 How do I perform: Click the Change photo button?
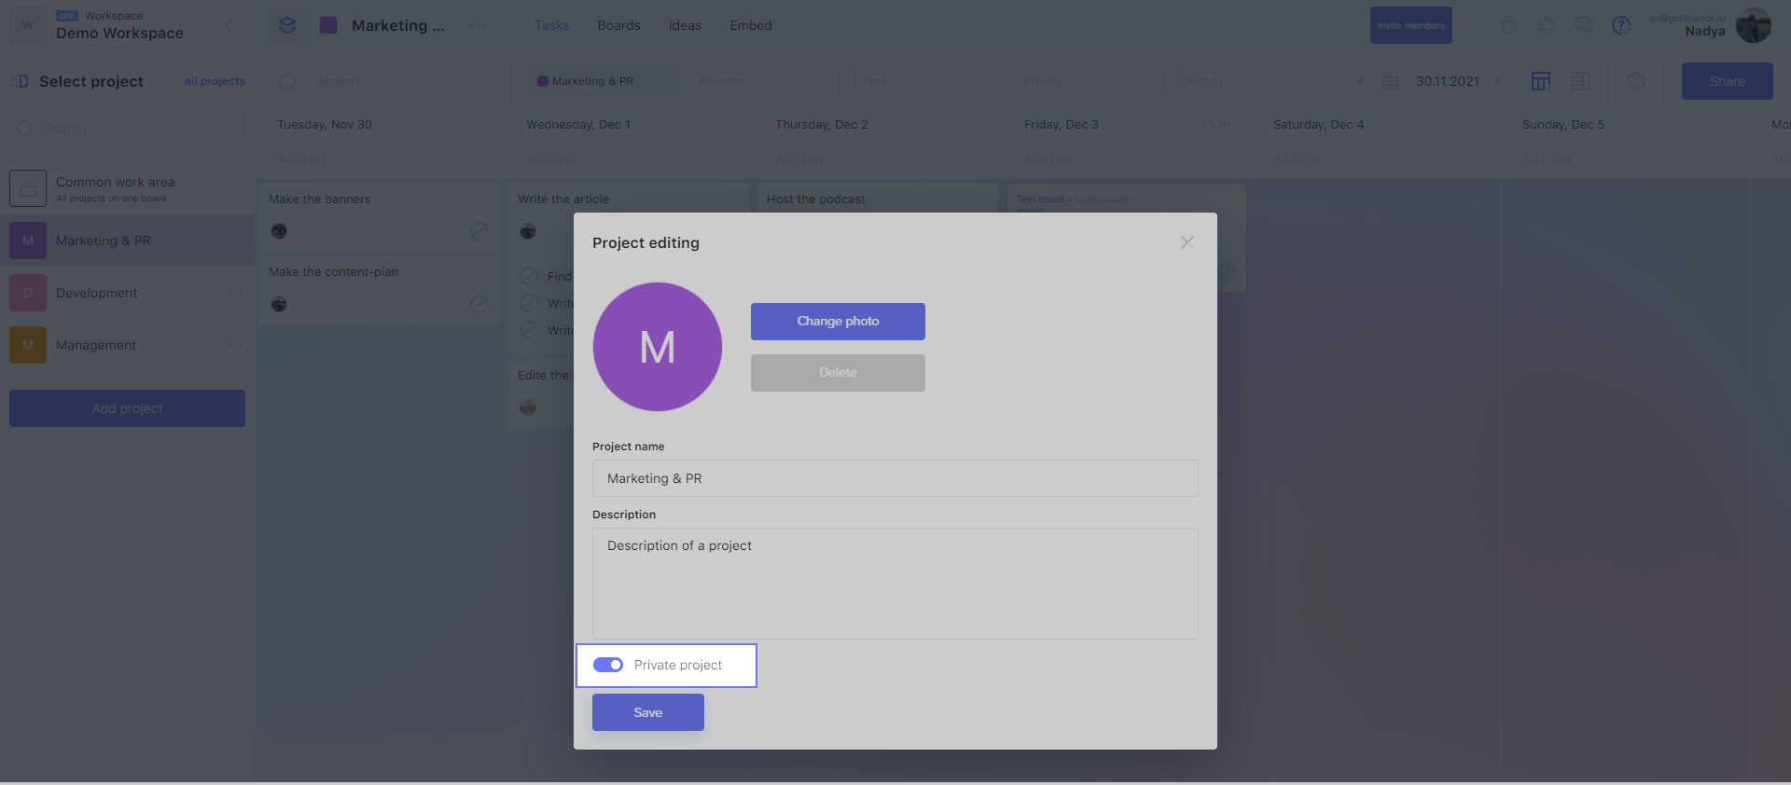tap(838, 322)
